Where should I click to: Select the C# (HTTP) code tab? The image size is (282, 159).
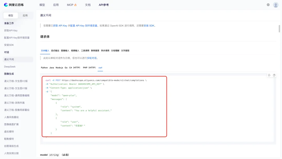pos(74,68)
